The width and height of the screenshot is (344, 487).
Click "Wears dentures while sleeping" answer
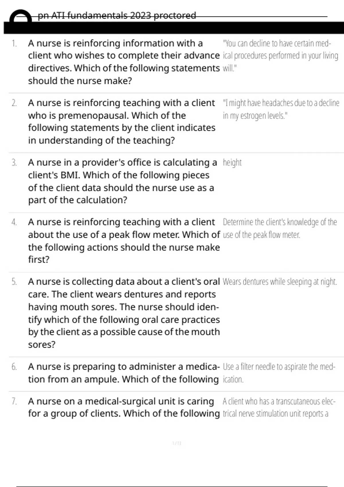[x=279, y=282]
